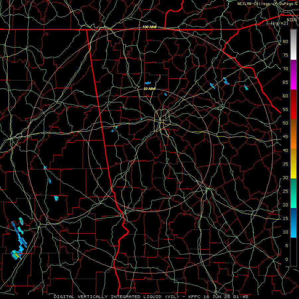This screenshot has height=299, width=299.
Task: Select the 80 value on color scale
Action: (285, 42)
